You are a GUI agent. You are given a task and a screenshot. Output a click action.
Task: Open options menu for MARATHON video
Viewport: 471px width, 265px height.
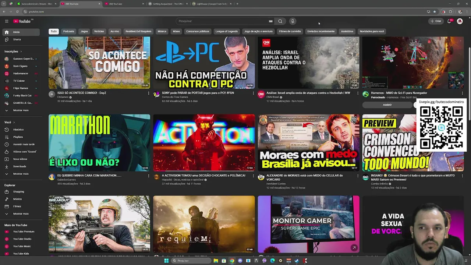149,176
